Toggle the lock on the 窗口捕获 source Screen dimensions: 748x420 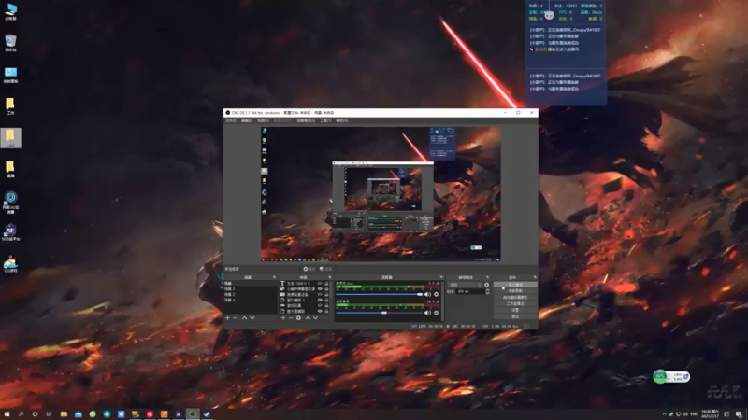[x=326, y=300]
